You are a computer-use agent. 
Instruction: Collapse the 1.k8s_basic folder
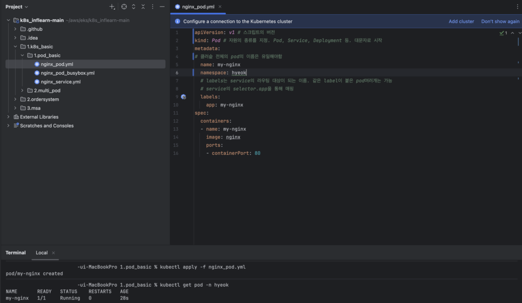point(16,46)
